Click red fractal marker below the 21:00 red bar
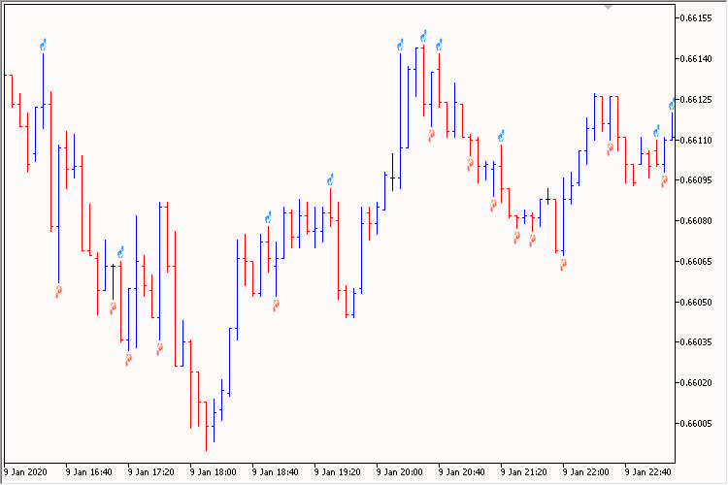The height and width of the screenshot is (485, 728). tap(471, 165)
